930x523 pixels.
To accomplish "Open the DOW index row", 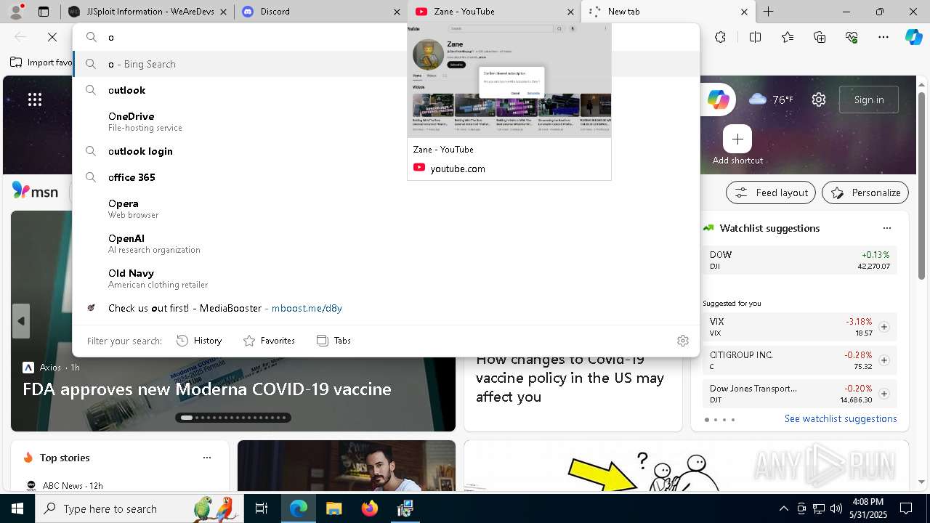I will point(800,260).
